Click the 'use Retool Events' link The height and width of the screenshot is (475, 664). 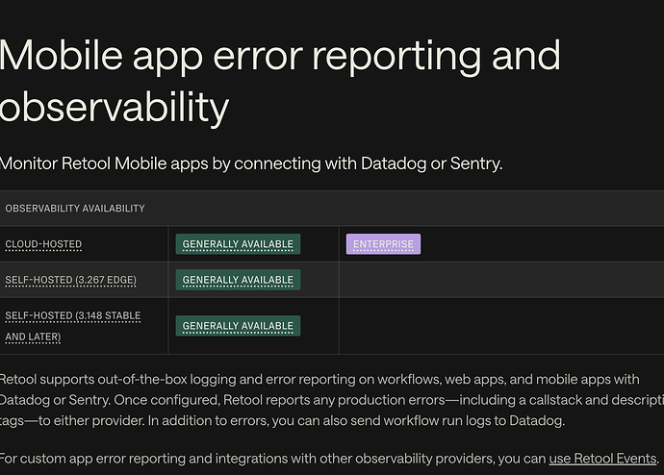click(x=602, y=459)
